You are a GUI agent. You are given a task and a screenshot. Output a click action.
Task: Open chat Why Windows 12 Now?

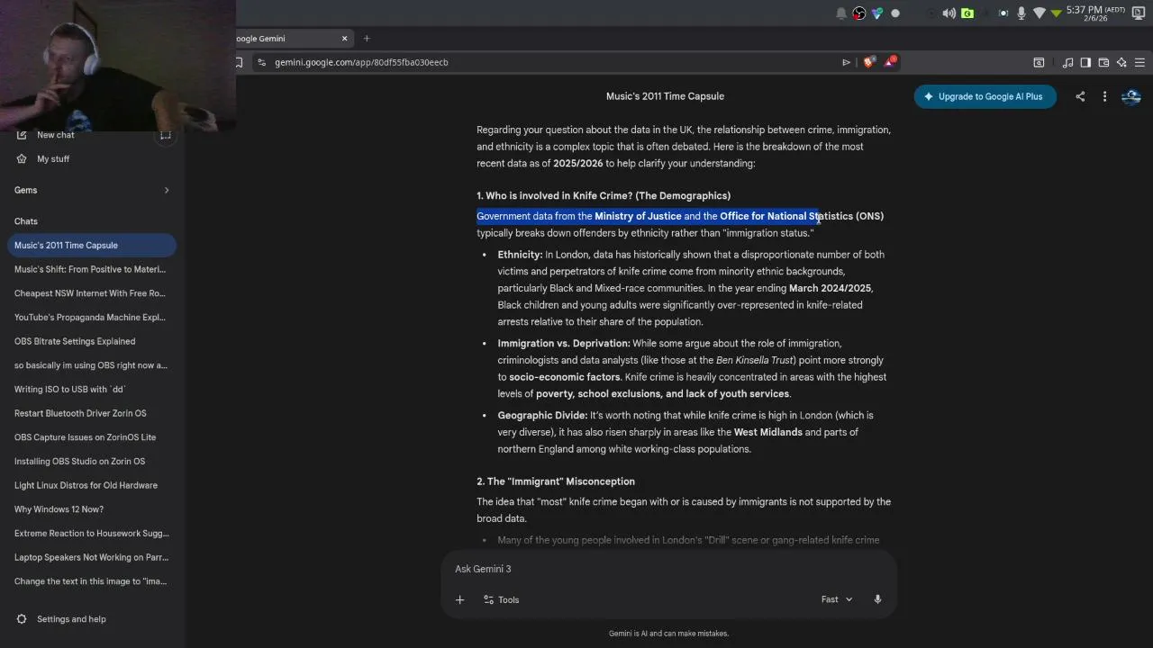[91, 509]
